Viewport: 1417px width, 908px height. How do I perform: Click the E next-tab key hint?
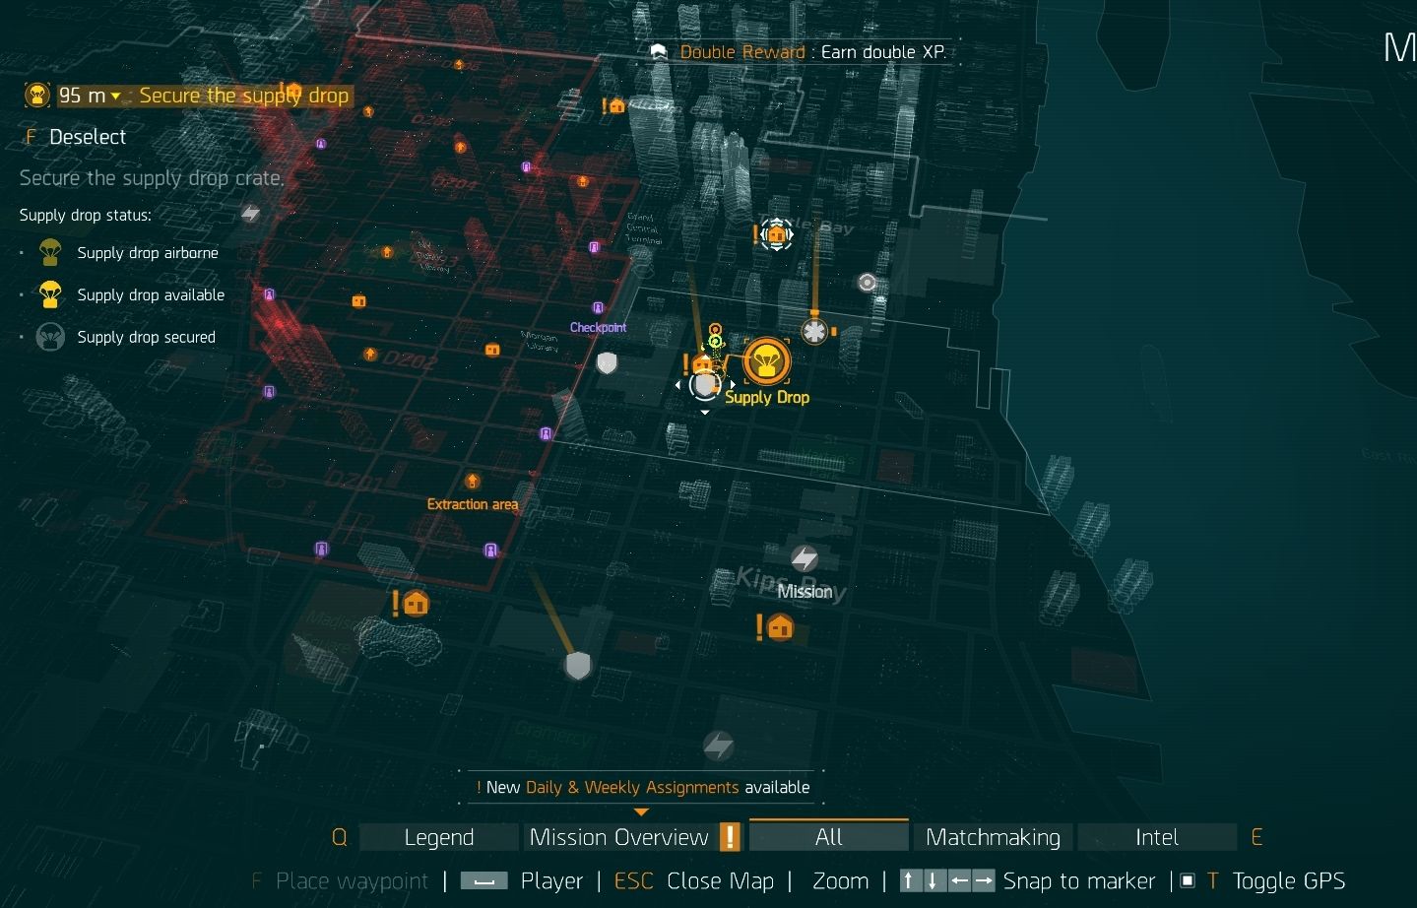point(1256,837)
